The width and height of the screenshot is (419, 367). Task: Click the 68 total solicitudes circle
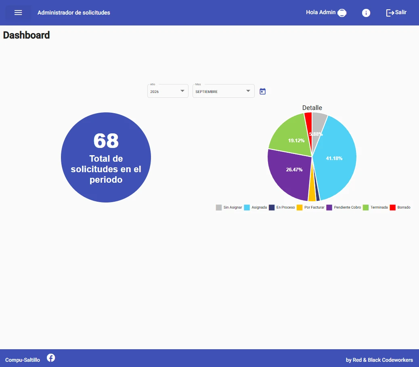(106, 157)
